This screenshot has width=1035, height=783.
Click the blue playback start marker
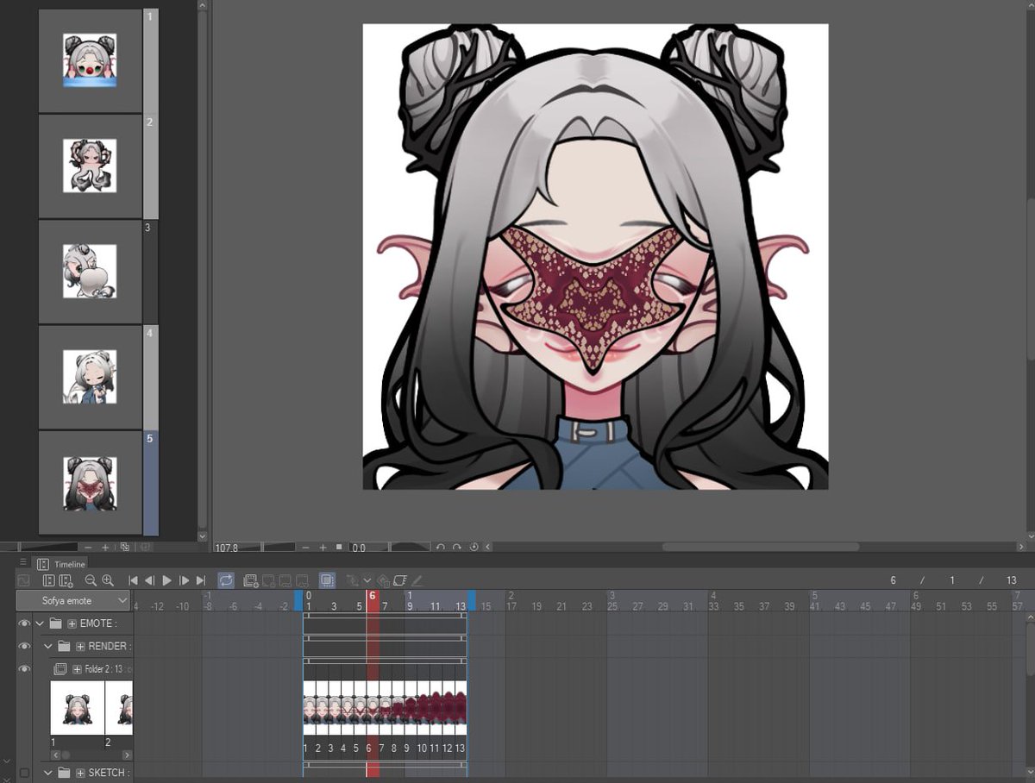[298, 601]
